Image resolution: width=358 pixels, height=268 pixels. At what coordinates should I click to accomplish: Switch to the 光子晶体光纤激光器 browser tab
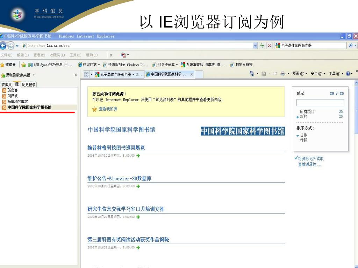(119, 74)
